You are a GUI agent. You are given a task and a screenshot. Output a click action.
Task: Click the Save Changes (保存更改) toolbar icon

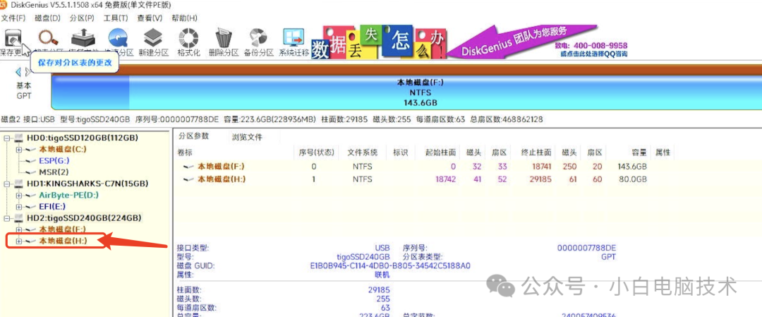click(12, 38)
